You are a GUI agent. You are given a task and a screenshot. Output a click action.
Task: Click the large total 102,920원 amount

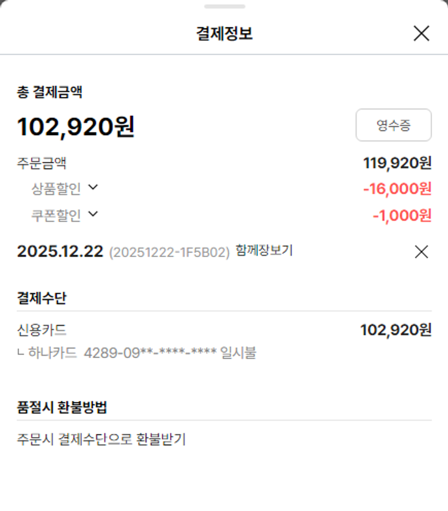click(x=76, y=127)
